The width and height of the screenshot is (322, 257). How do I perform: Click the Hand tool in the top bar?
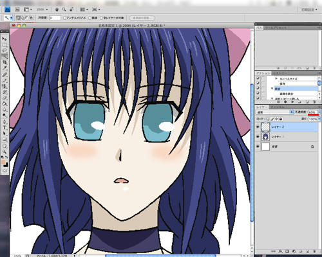(x=57, y=10)
